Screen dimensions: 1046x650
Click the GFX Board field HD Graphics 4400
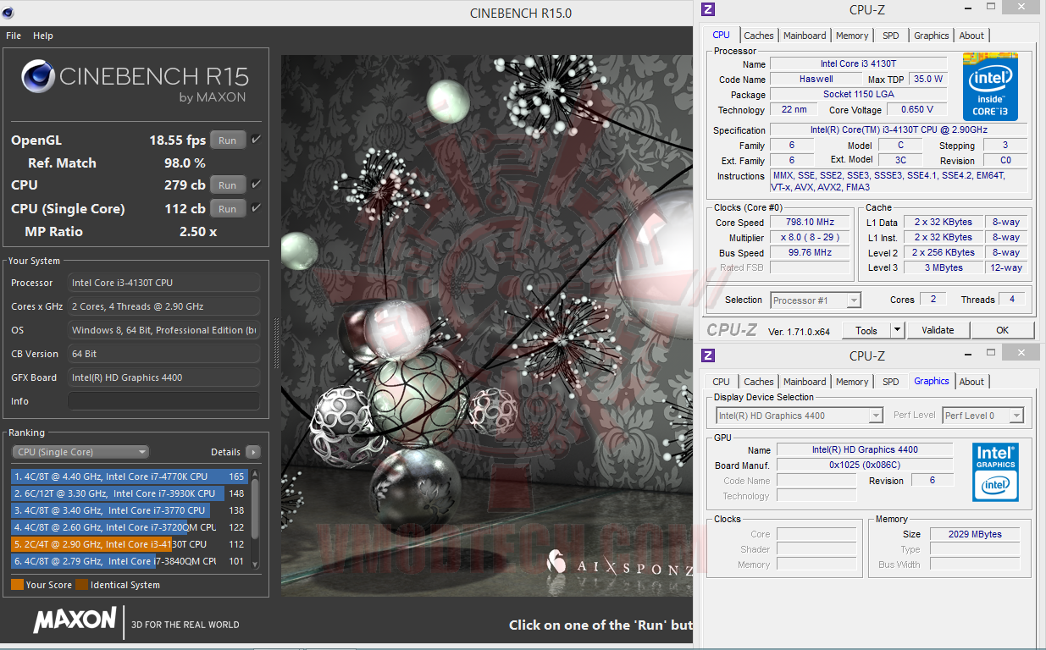(163, 377)
